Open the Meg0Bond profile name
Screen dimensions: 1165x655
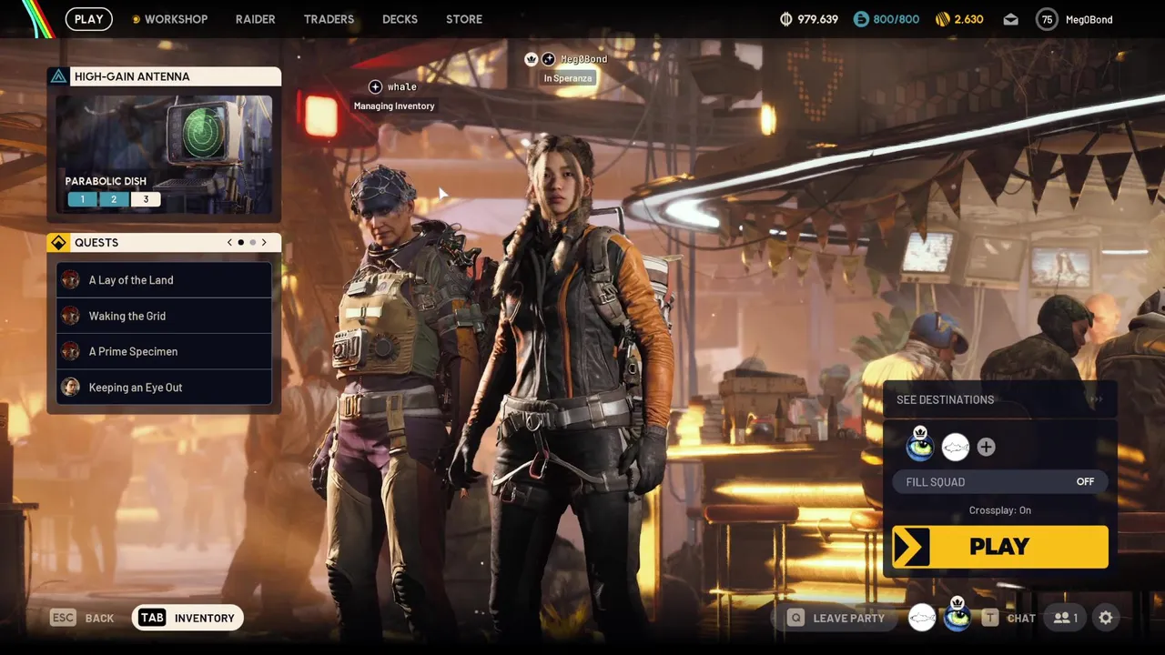click(1089, 19)
